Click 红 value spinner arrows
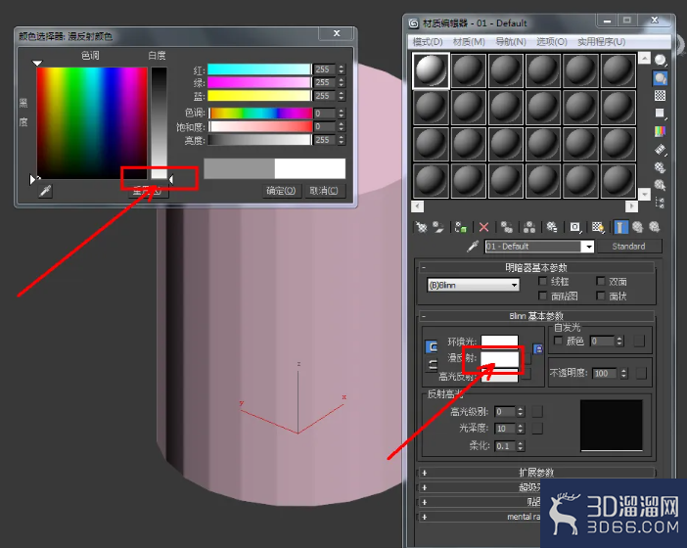687x548 pixels. pyautogui.click(x=342, y=69)
